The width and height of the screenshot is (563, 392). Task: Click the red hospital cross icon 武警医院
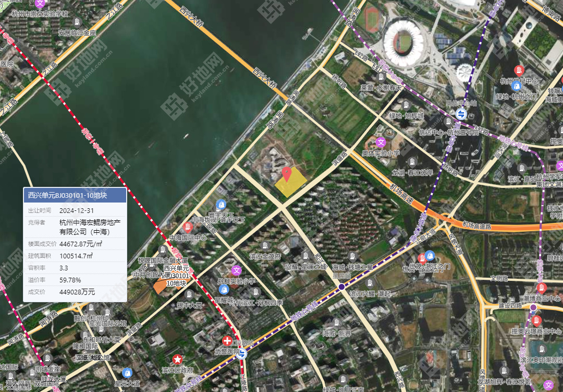pyautogui.click(x=227, y=340)
